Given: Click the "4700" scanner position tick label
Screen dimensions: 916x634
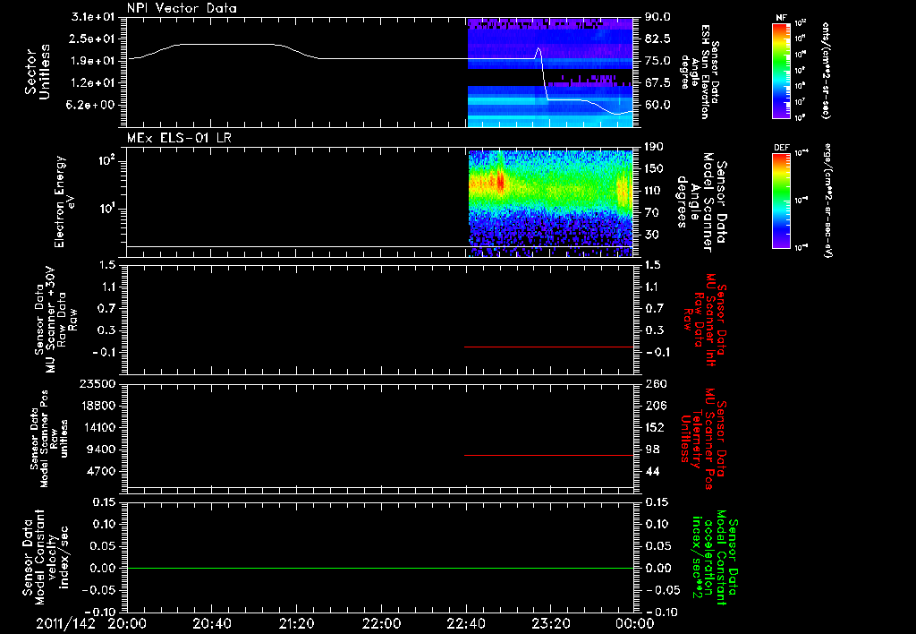Looking at the screenshot, I should [x=100, y=471].
